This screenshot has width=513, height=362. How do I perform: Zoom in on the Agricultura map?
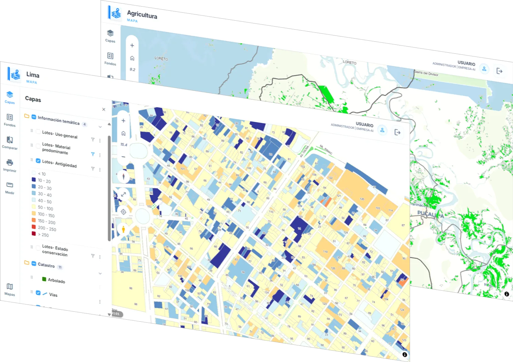pyautogui.click(x=132, y=45)
